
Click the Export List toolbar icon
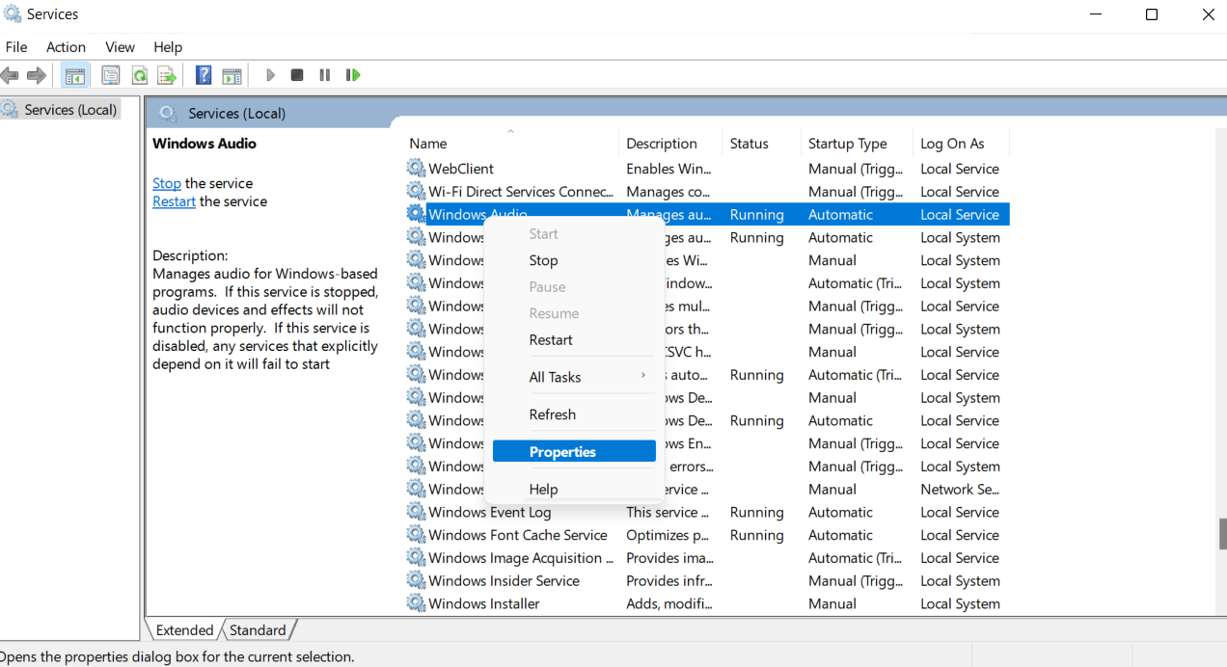167,75
